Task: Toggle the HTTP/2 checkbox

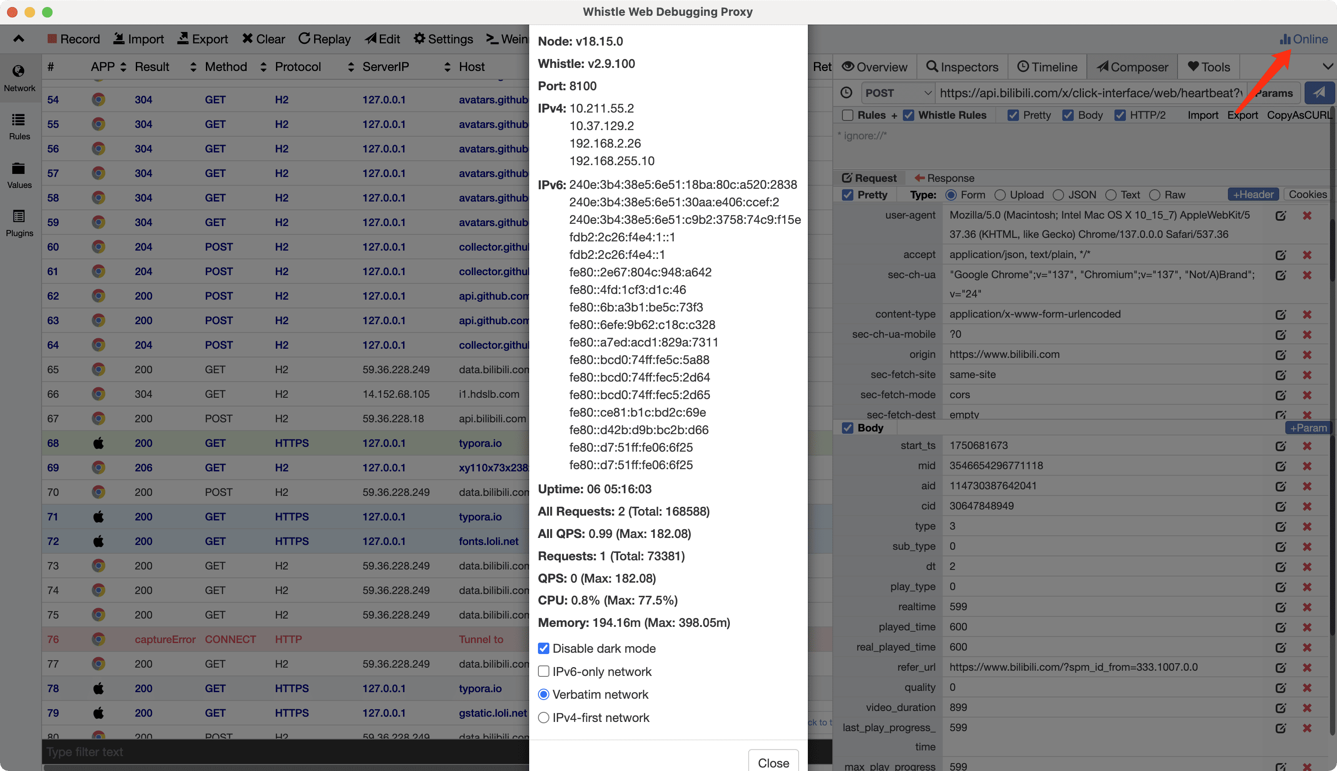Action: coord(1120,116)
